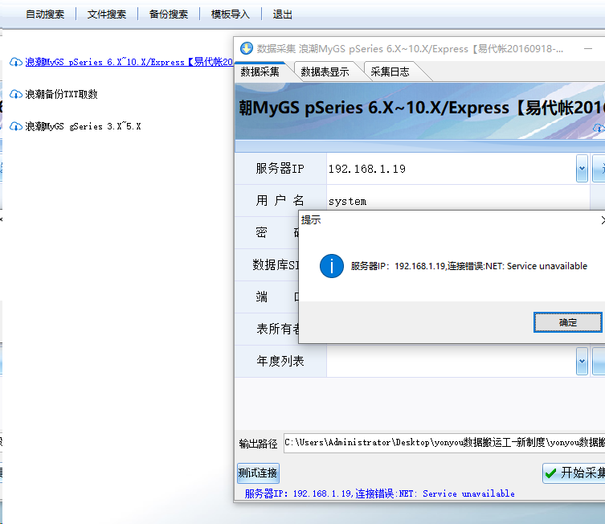Click the 确定 button in the dialog
605x524 pixels.
[567, 322]
